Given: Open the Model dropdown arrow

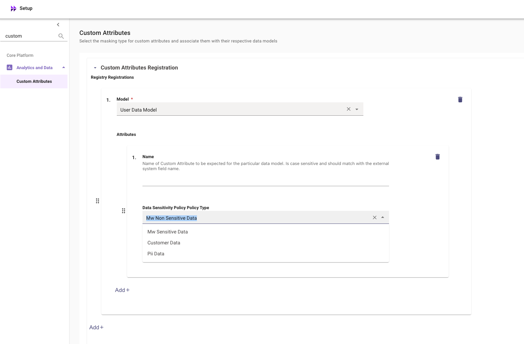Looking at the screenshot, I should point(357,109).
